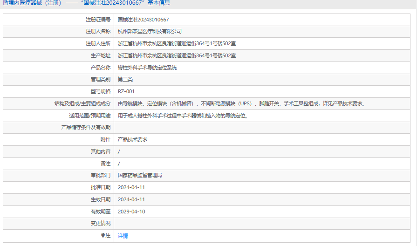Viewport: 417px width, 246px height.
Task: Click the 注册证编号 label
Action: (98, 20)
